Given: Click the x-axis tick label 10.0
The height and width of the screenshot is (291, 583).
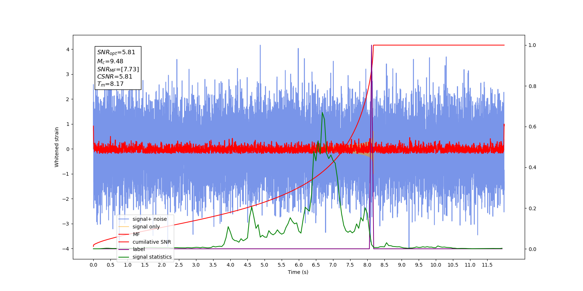Looking at the screenshot, I should pos(436,265).
